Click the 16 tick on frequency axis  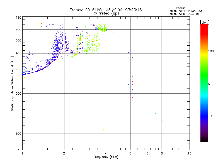(189, 153)
